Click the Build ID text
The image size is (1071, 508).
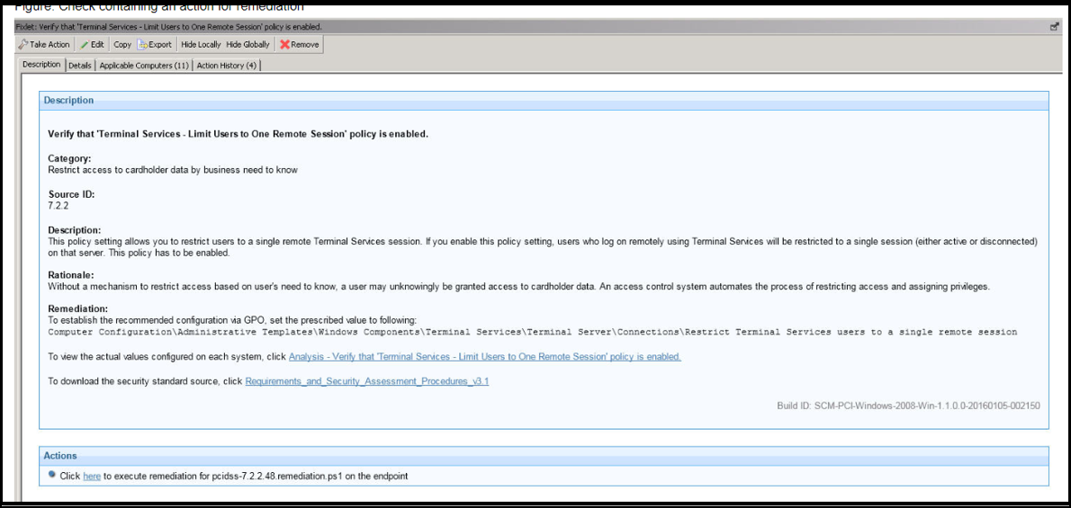click(908, 406)
